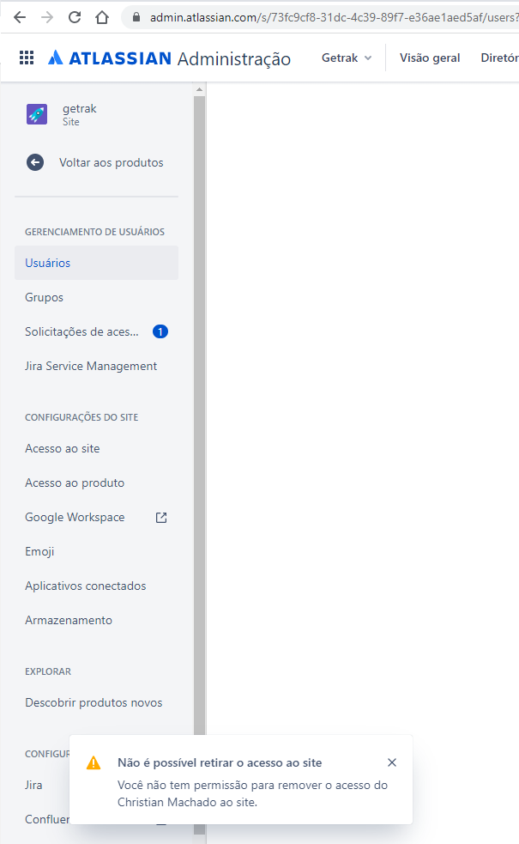519x844 pixels.
Task: Click the Google Workspace external link icon
Action: coord(161,517)
